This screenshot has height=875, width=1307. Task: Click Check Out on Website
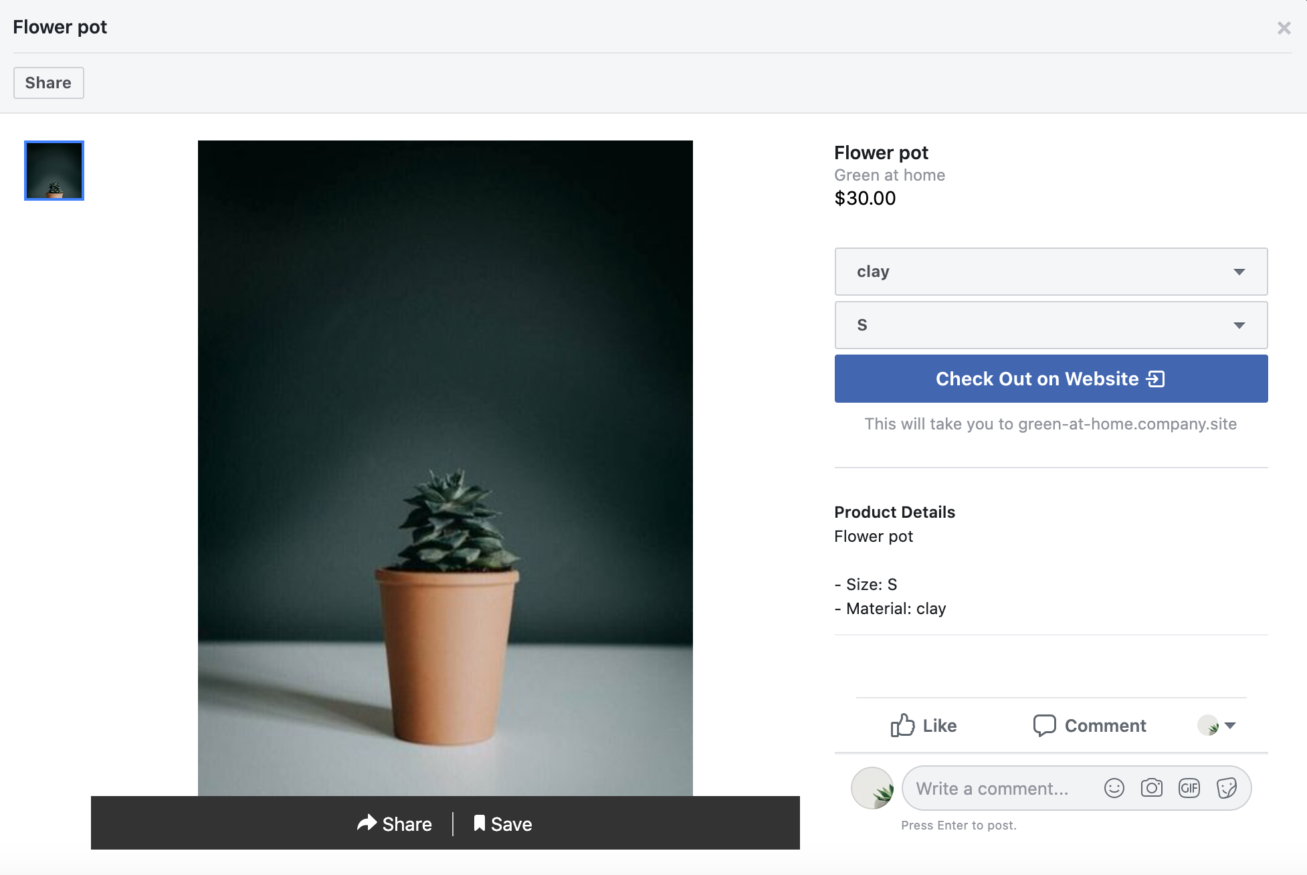point(1050,378)
